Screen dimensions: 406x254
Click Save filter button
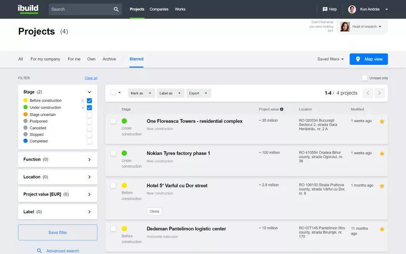tap(58, 233)
